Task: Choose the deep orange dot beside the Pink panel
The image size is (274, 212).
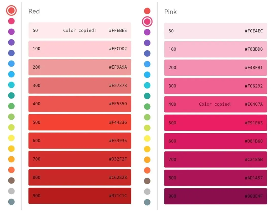Action: [147, 170]
